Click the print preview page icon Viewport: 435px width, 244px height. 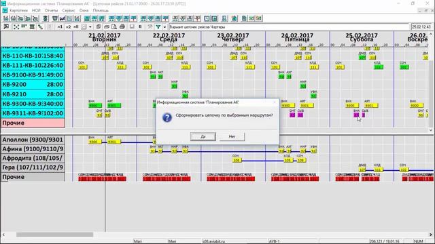pyautogui.click(x=114, y=27)
